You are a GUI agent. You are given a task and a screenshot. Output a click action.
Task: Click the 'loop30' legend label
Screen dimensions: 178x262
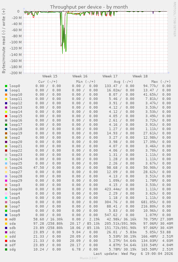point(16,189)
